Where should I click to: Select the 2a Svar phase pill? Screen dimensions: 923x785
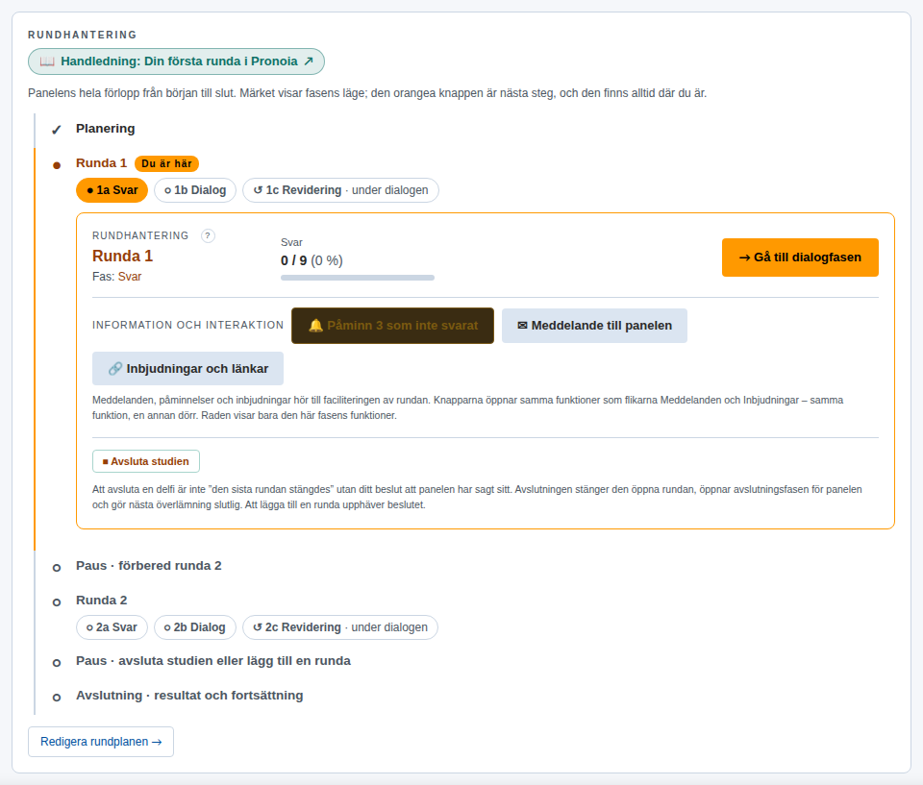point(112,627)
